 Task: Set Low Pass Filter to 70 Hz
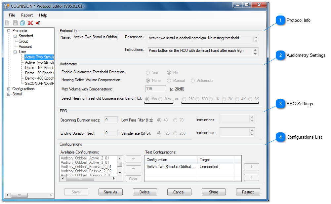coord(175,120)
